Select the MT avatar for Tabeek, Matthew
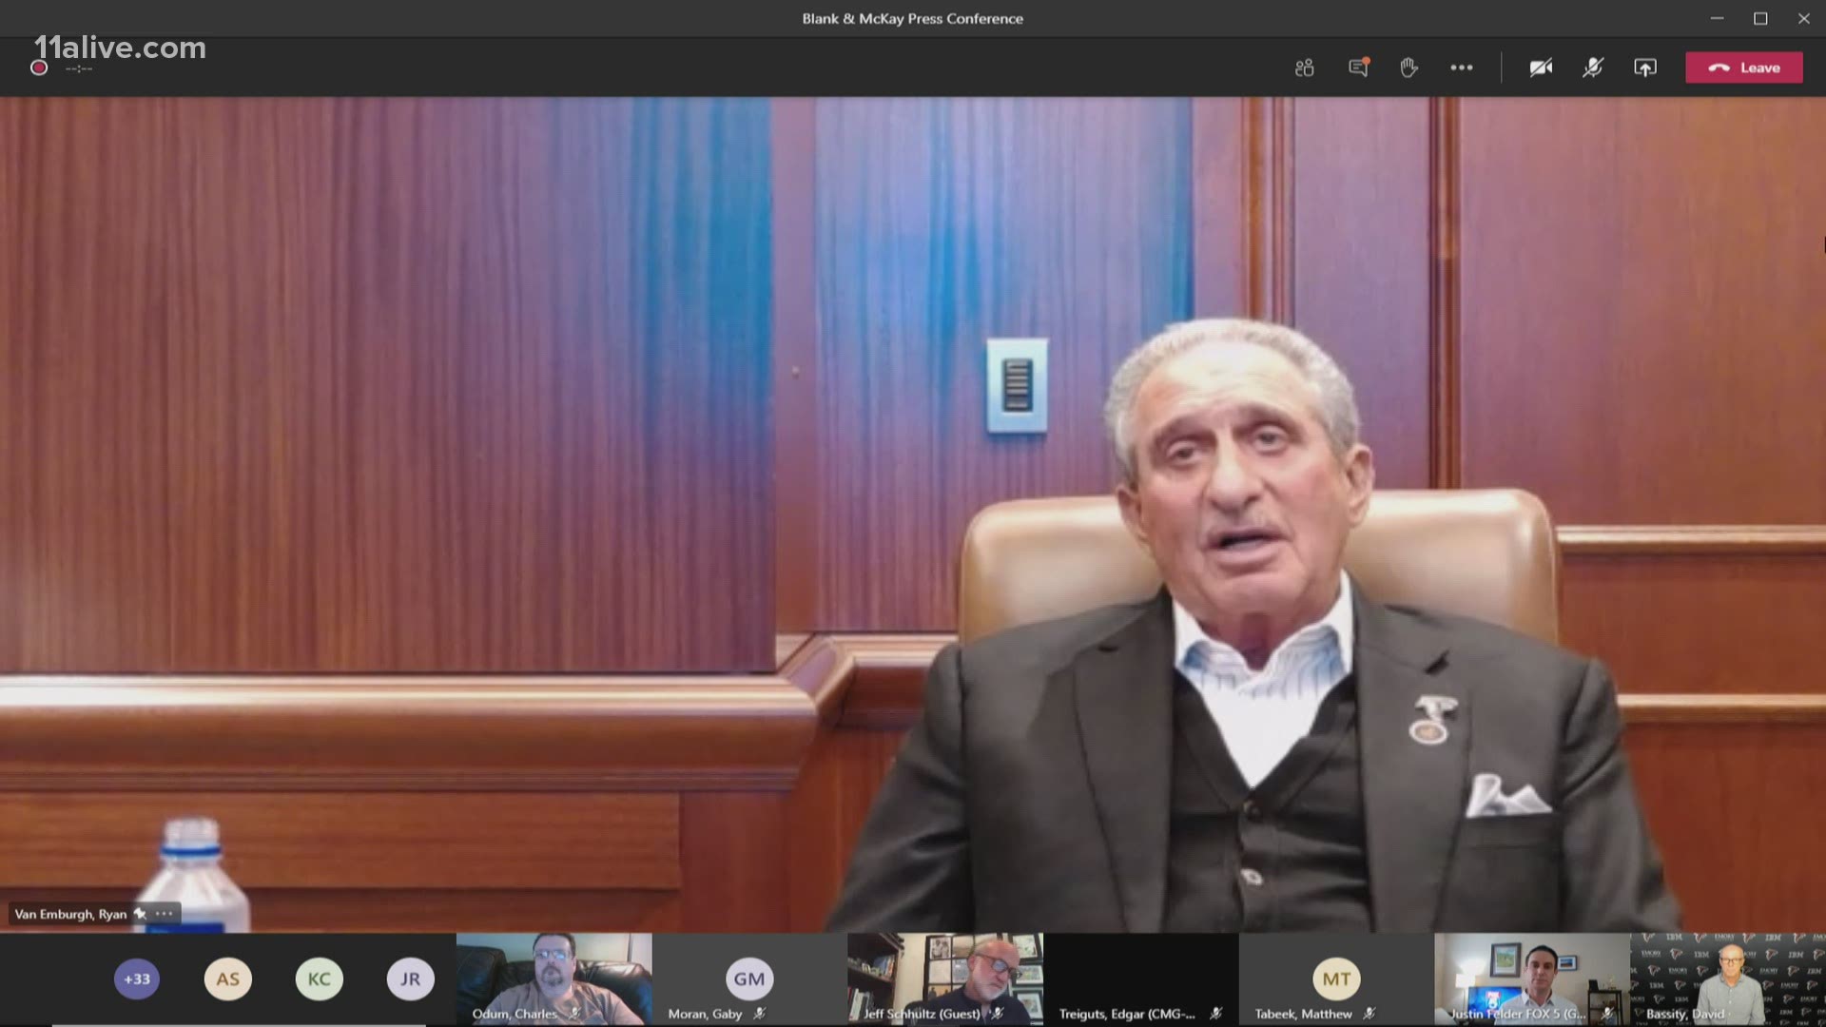The height and width of the screenshot is (1027, 1826). 1336,979
